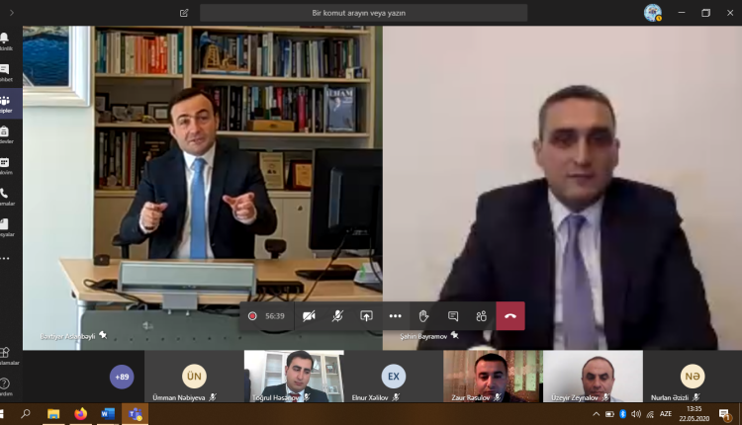Click the new chat compose icon

(184, 13)
